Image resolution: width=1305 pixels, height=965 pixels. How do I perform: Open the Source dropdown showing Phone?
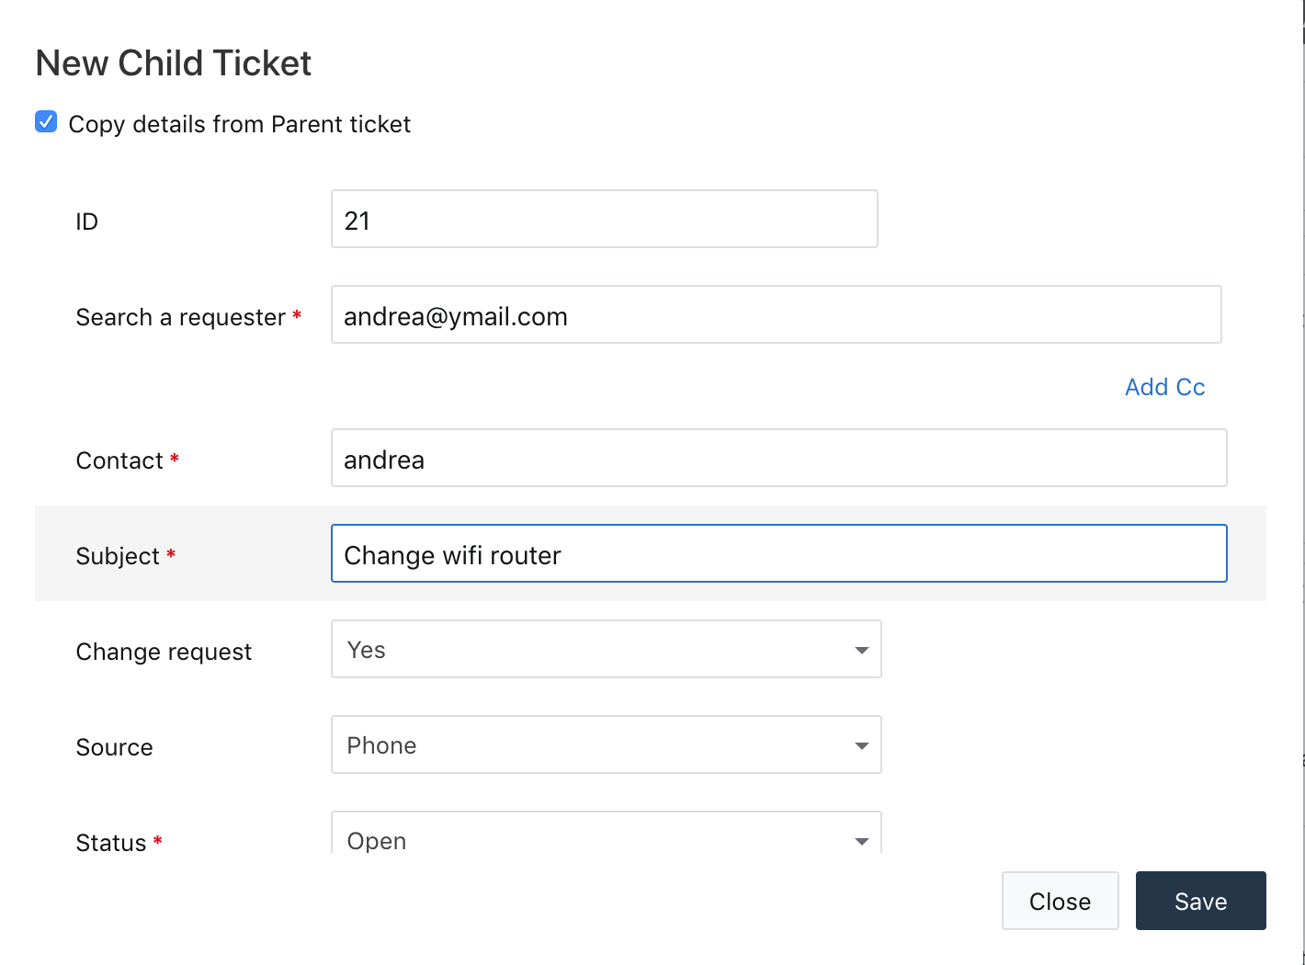[607, 745]
